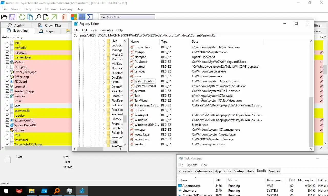Click the Office_2000_app entry icon

(12, 72)
